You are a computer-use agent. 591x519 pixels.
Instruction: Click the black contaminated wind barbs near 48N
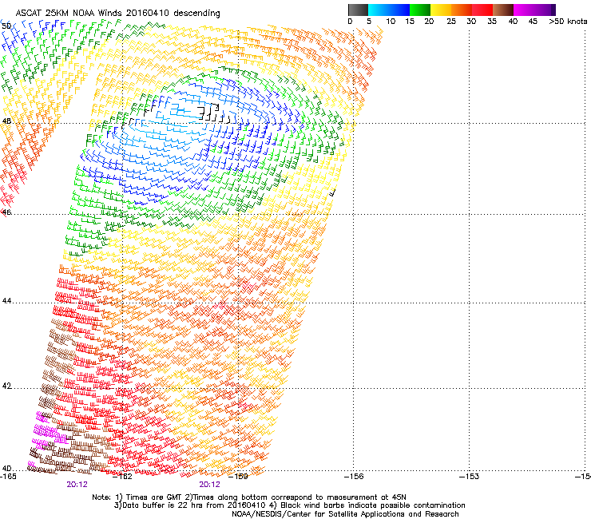[x=216, y=113]
